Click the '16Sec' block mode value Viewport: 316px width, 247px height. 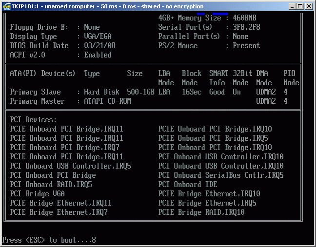point(192,92)
